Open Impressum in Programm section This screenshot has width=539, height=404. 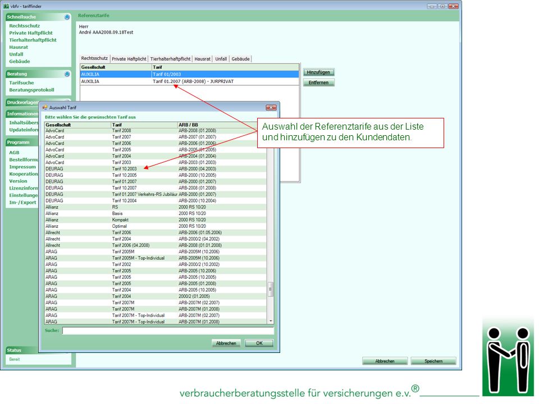22,167
